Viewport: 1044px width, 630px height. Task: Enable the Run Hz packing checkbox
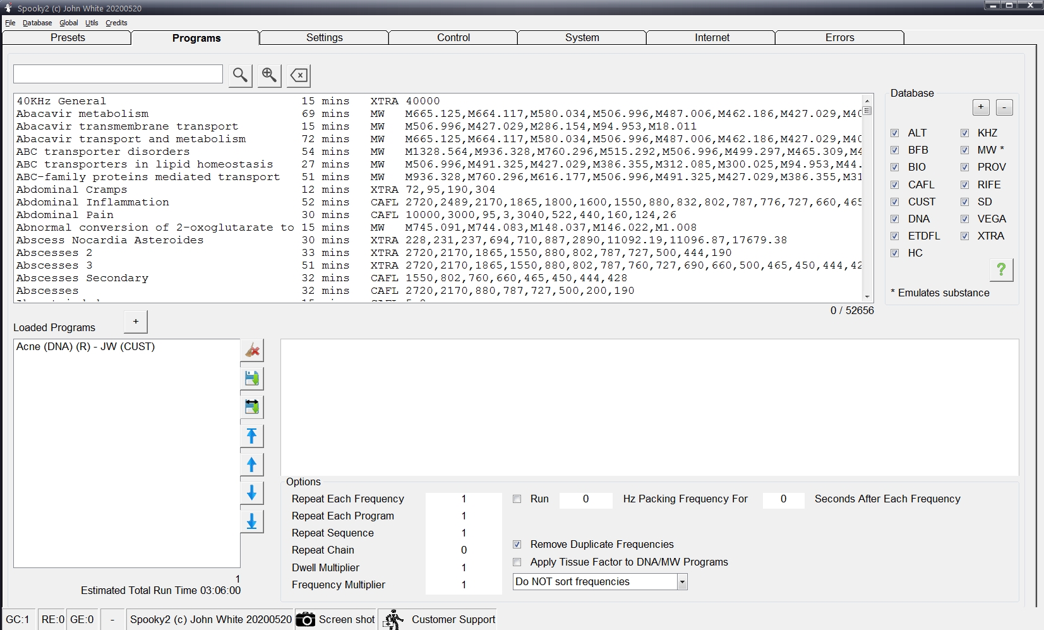tap(517, 499)
